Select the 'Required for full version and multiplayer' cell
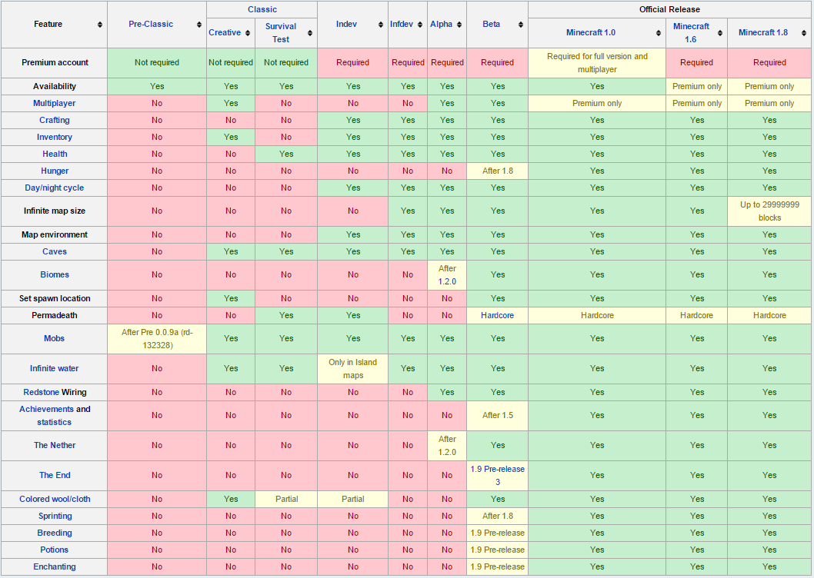The image size is (814, 578). [x=597, y=63]
